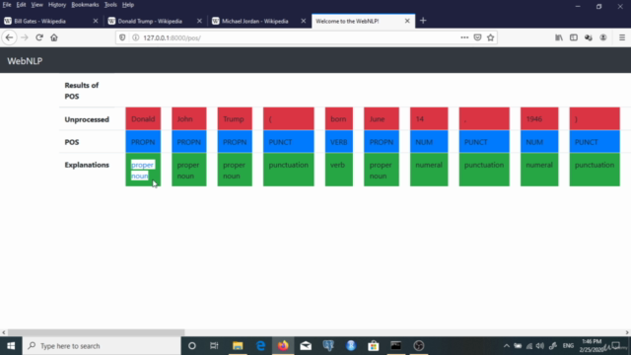Click the left scroll arrow

(x=4, y=332)
